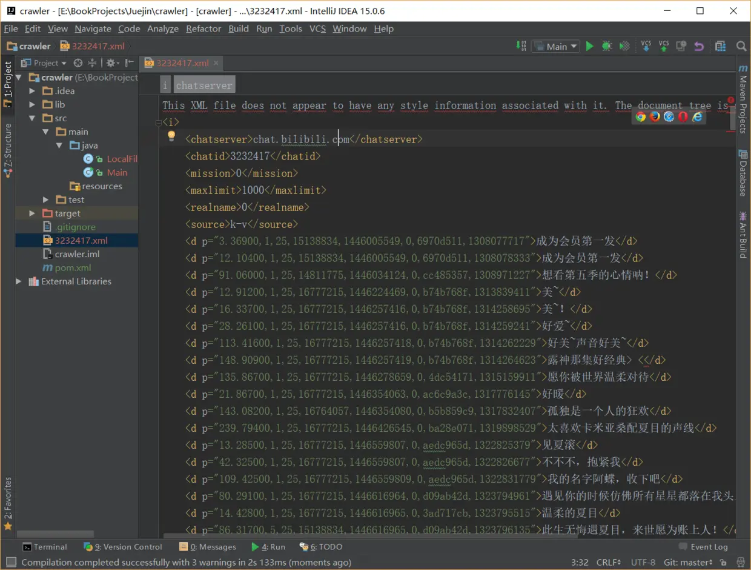Open in Safari browser icon
Screen dimensions: 751x570
click(669, 117)
